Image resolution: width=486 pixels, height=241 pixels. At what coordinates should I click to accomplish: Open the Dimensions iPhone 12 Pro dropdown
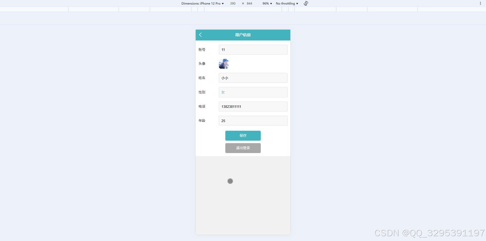(x=202, y=3)
